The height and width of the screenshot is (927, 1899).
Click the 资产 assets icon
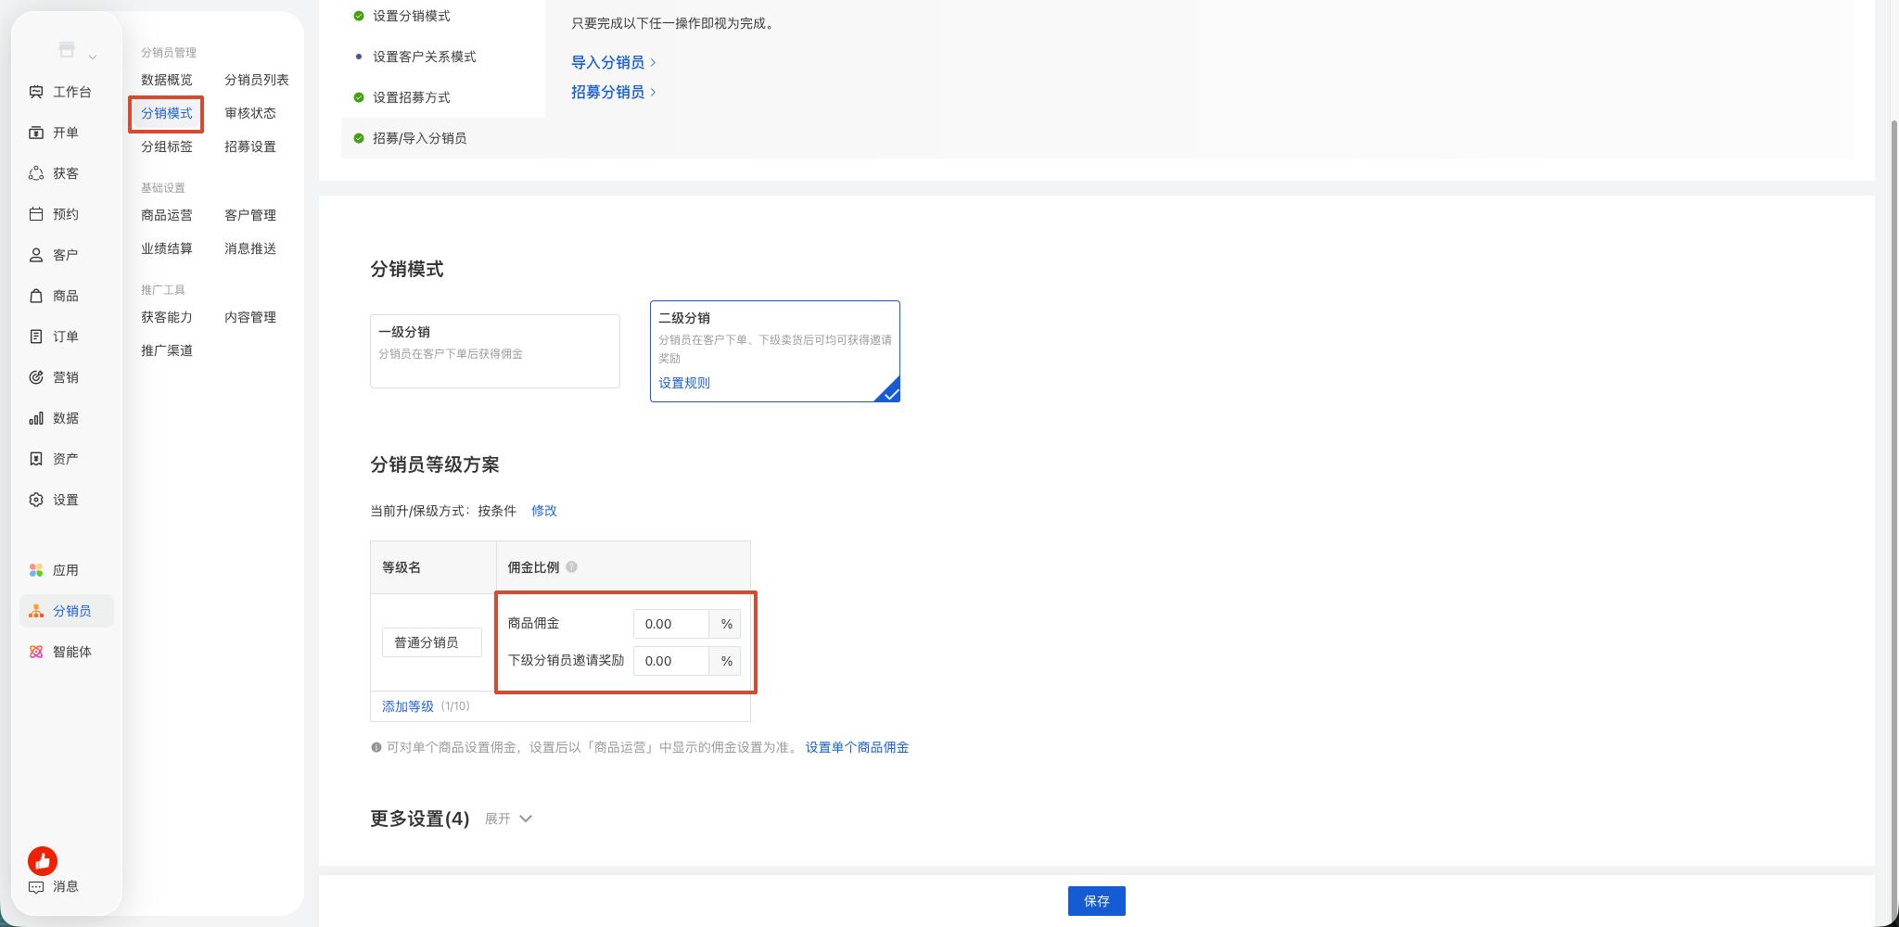pyautogui.click(x=36, y=459)
